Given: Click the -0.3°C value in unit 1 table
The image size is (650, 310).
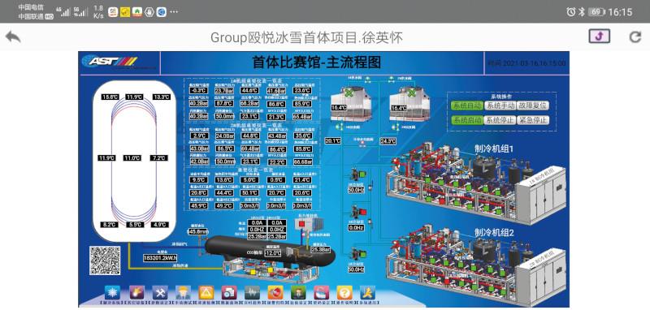Looking at the screenshot, I should [x=199, y=91].
